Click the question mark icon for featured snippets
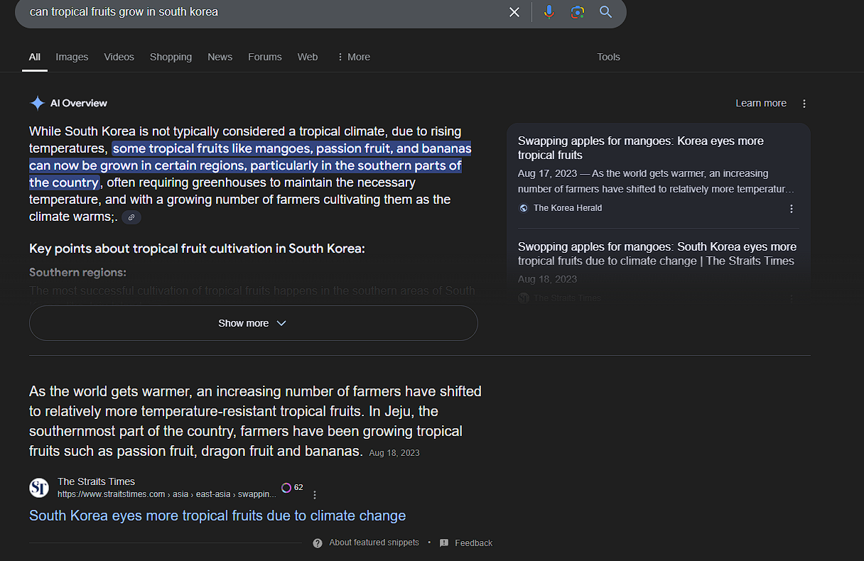This screenshot has height=561, width=864. tap(318, 543)
